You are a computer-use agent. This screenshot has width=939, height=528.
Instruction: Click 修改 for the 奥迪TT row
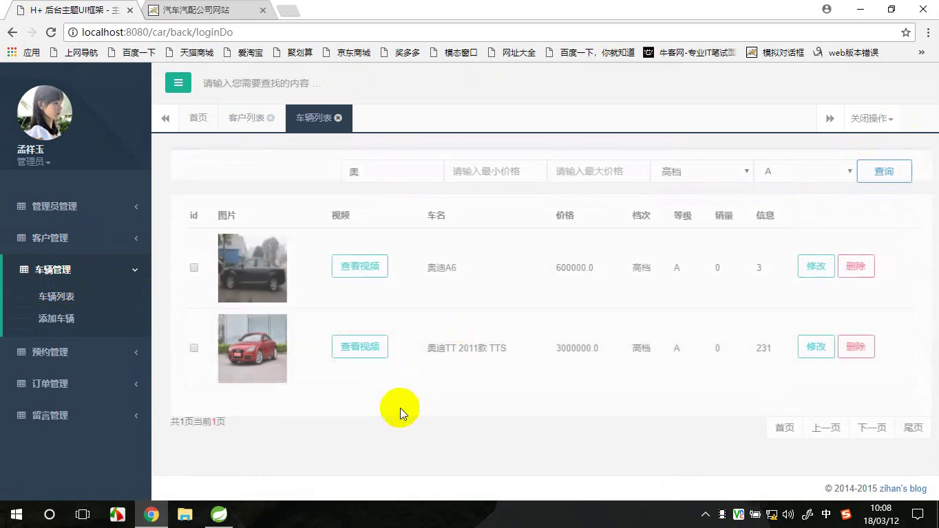point(816,346)
